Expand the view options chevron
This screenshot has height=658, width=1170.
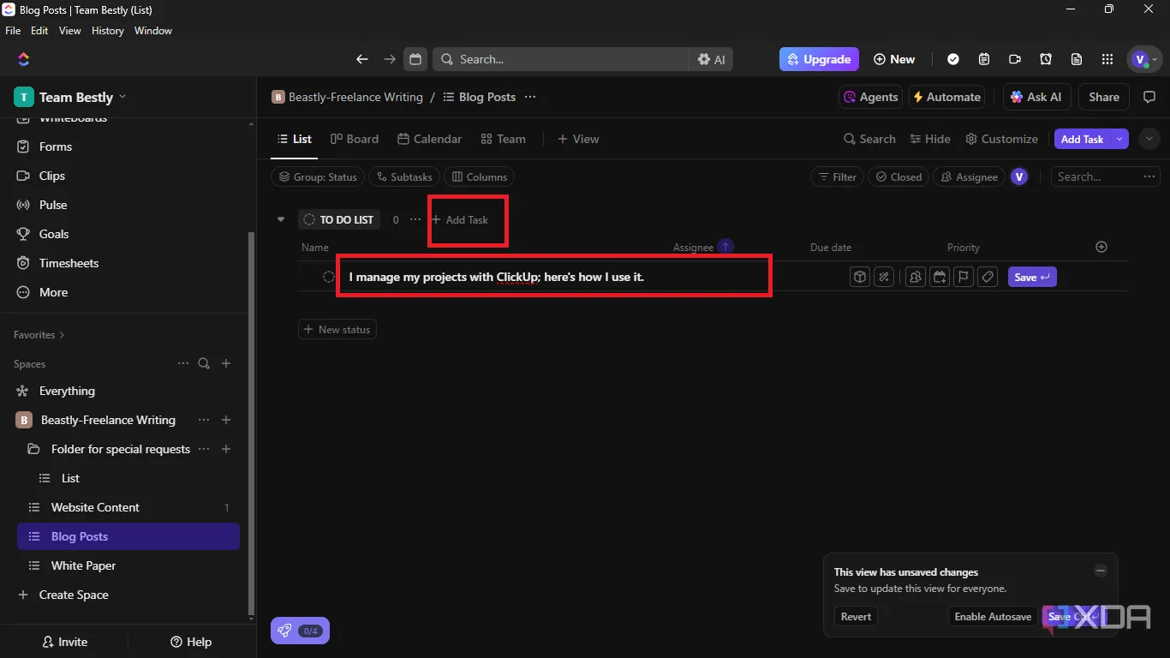1149,139
